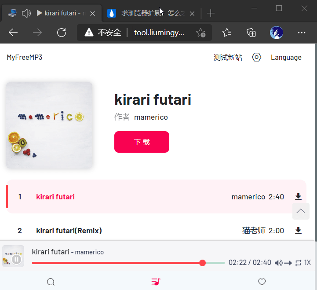Open search with magnifier icon at bottom
The width and height of the screenshot is (317, 290).
pos(51,282)
